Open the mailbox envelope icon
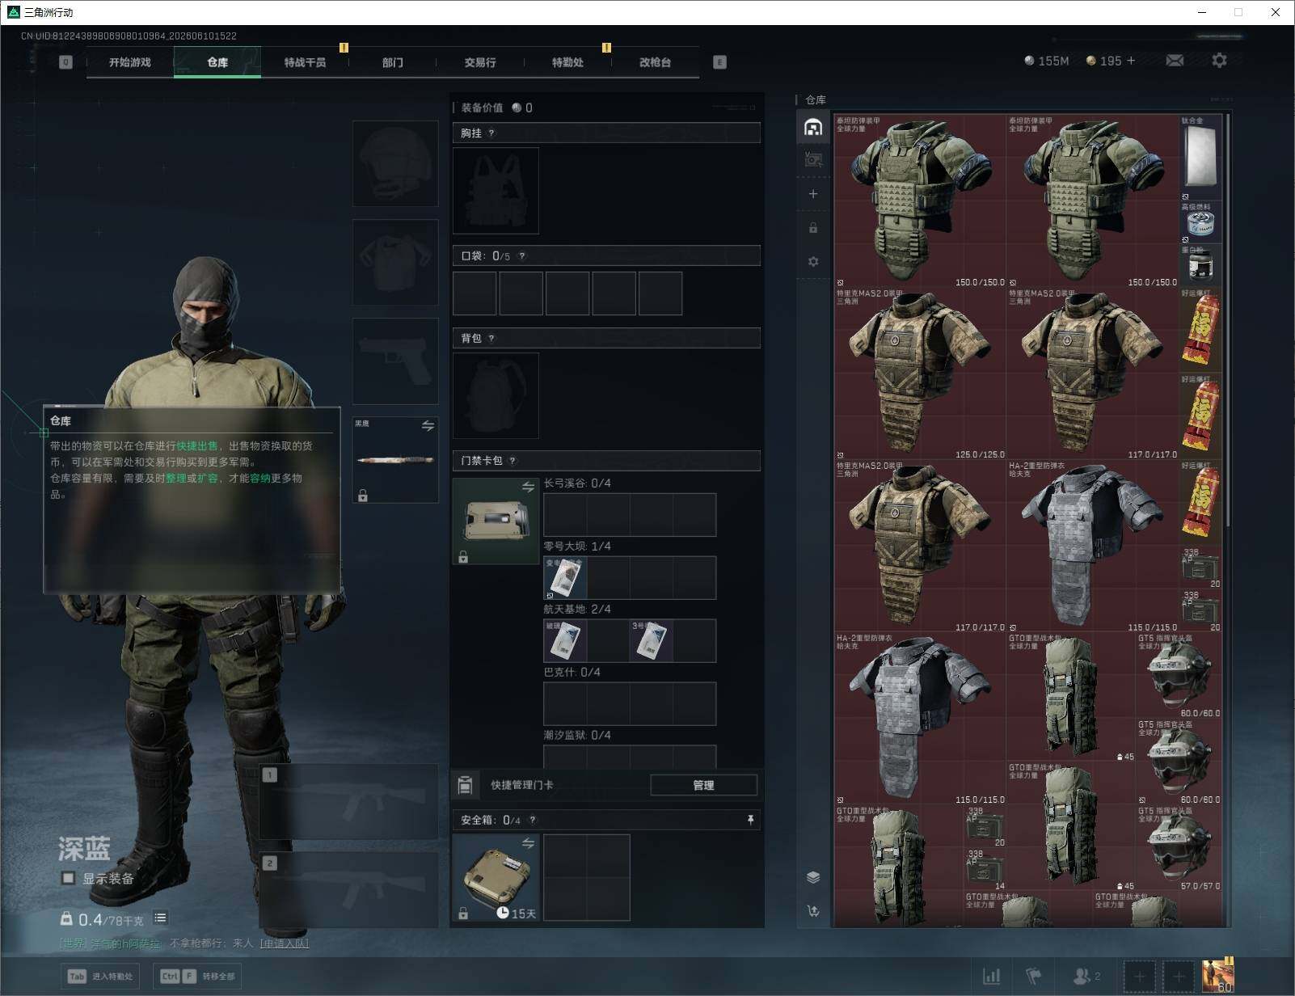The image size is (1295, 996). pos(1175,61)
